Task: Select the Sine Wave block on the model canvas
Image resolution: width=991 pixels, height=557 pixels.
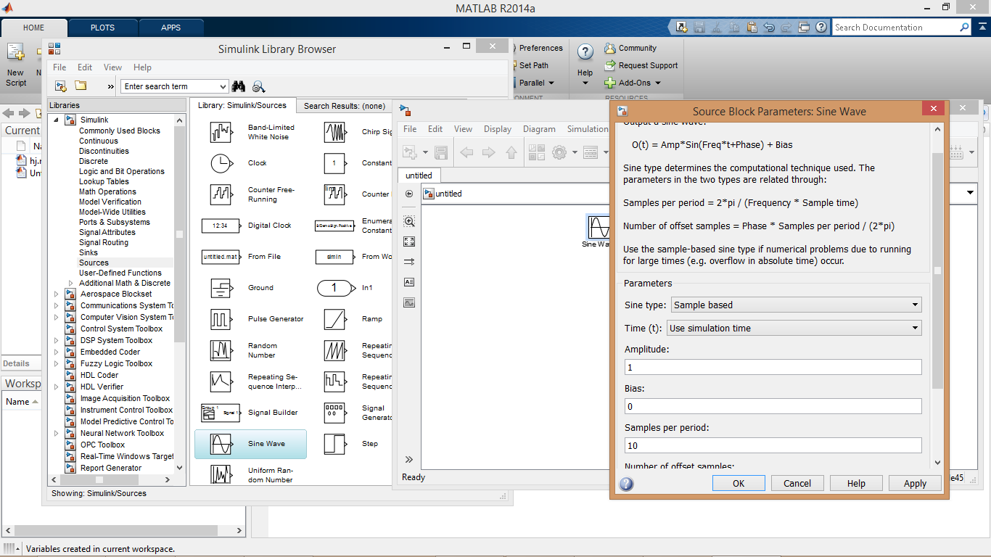Action: click(600, 227)
